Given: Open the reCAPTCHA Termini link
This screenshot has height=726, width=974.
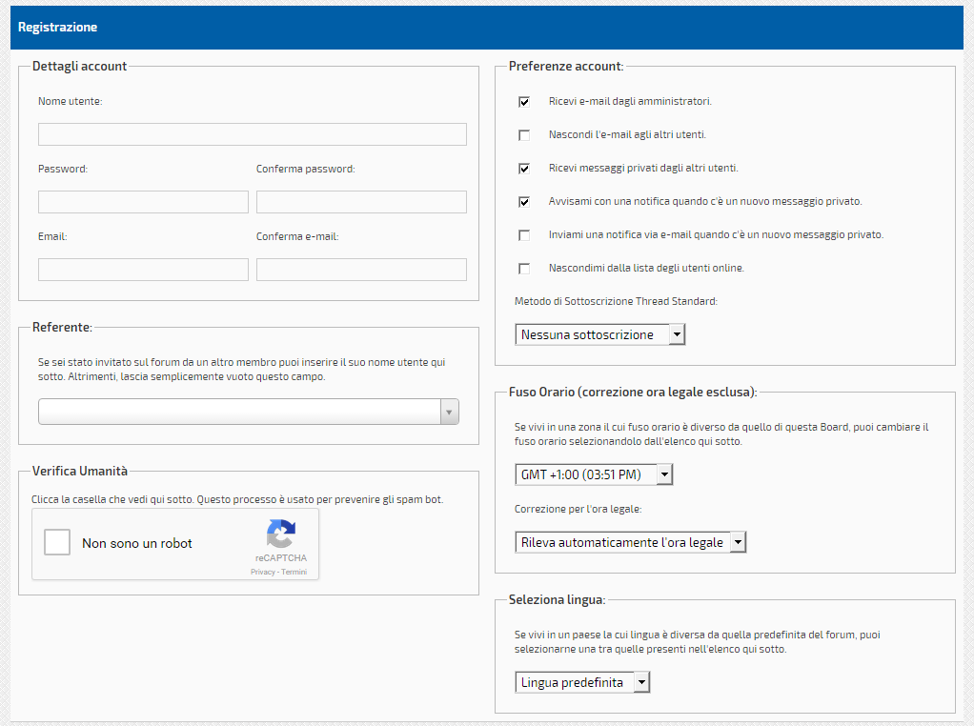Looking at the screenshot, I should [294, 572].
